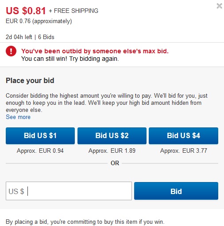Click the 2d 04h left time remaining
The height and width of the screenshot is (226, 224).
pos(19,37)
